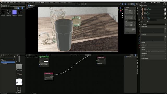Click the blue Z axis on viewport gizmo
Viewport: 167px width, 94px height.
click(121, 8)
